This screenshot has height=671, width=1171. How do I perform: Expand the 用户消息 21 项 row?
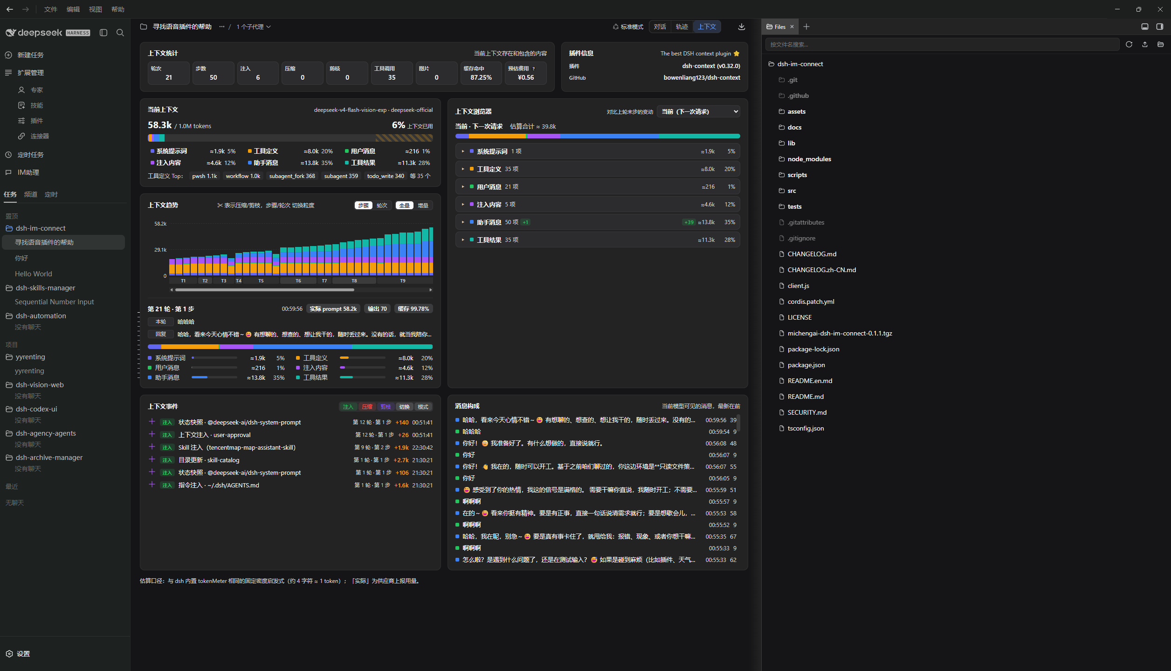point(598,187)
